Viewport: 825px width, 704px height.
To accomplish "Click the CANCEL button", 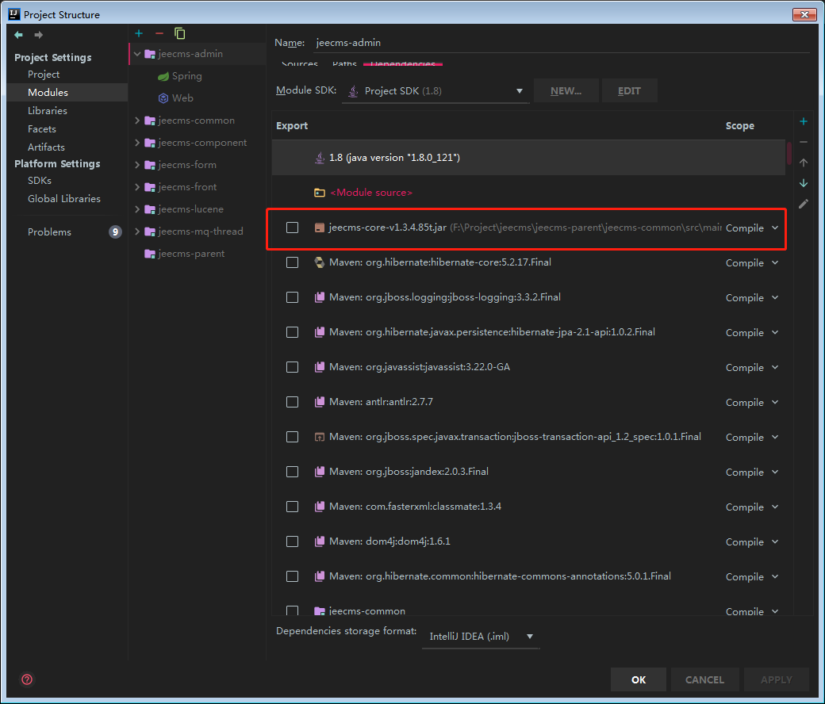I will pyautogui.click(x=704, y=679).
